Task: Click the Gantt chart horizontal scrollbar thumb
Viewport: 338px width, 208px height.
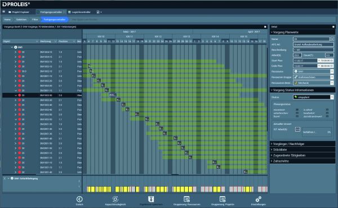Action: (x=175, y=174)
